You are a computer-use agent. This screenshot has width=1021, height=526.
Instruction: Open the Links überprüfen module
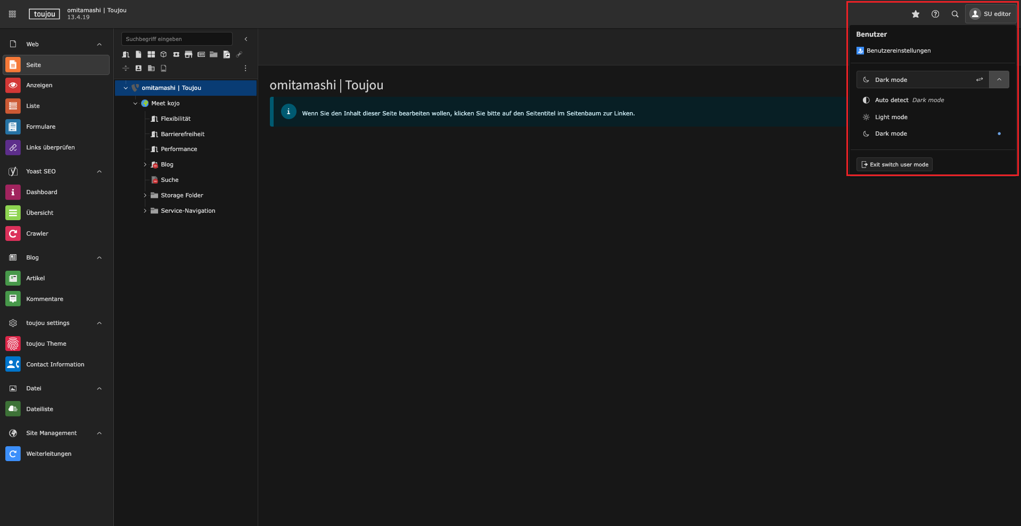coord(51,147)
